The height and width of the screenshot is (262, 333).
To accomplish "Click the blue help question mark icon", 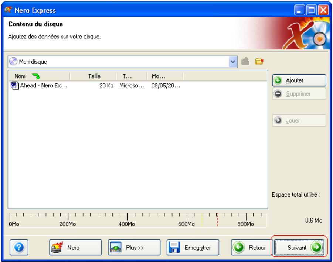I will click(19, 247).
